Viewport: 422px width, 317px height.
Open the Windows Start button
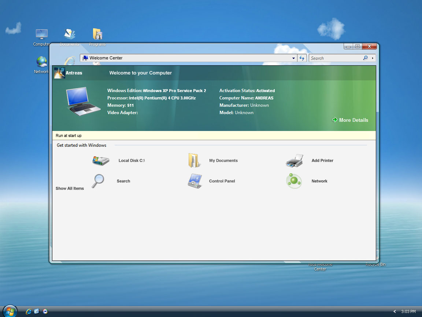tap(10, 311)
